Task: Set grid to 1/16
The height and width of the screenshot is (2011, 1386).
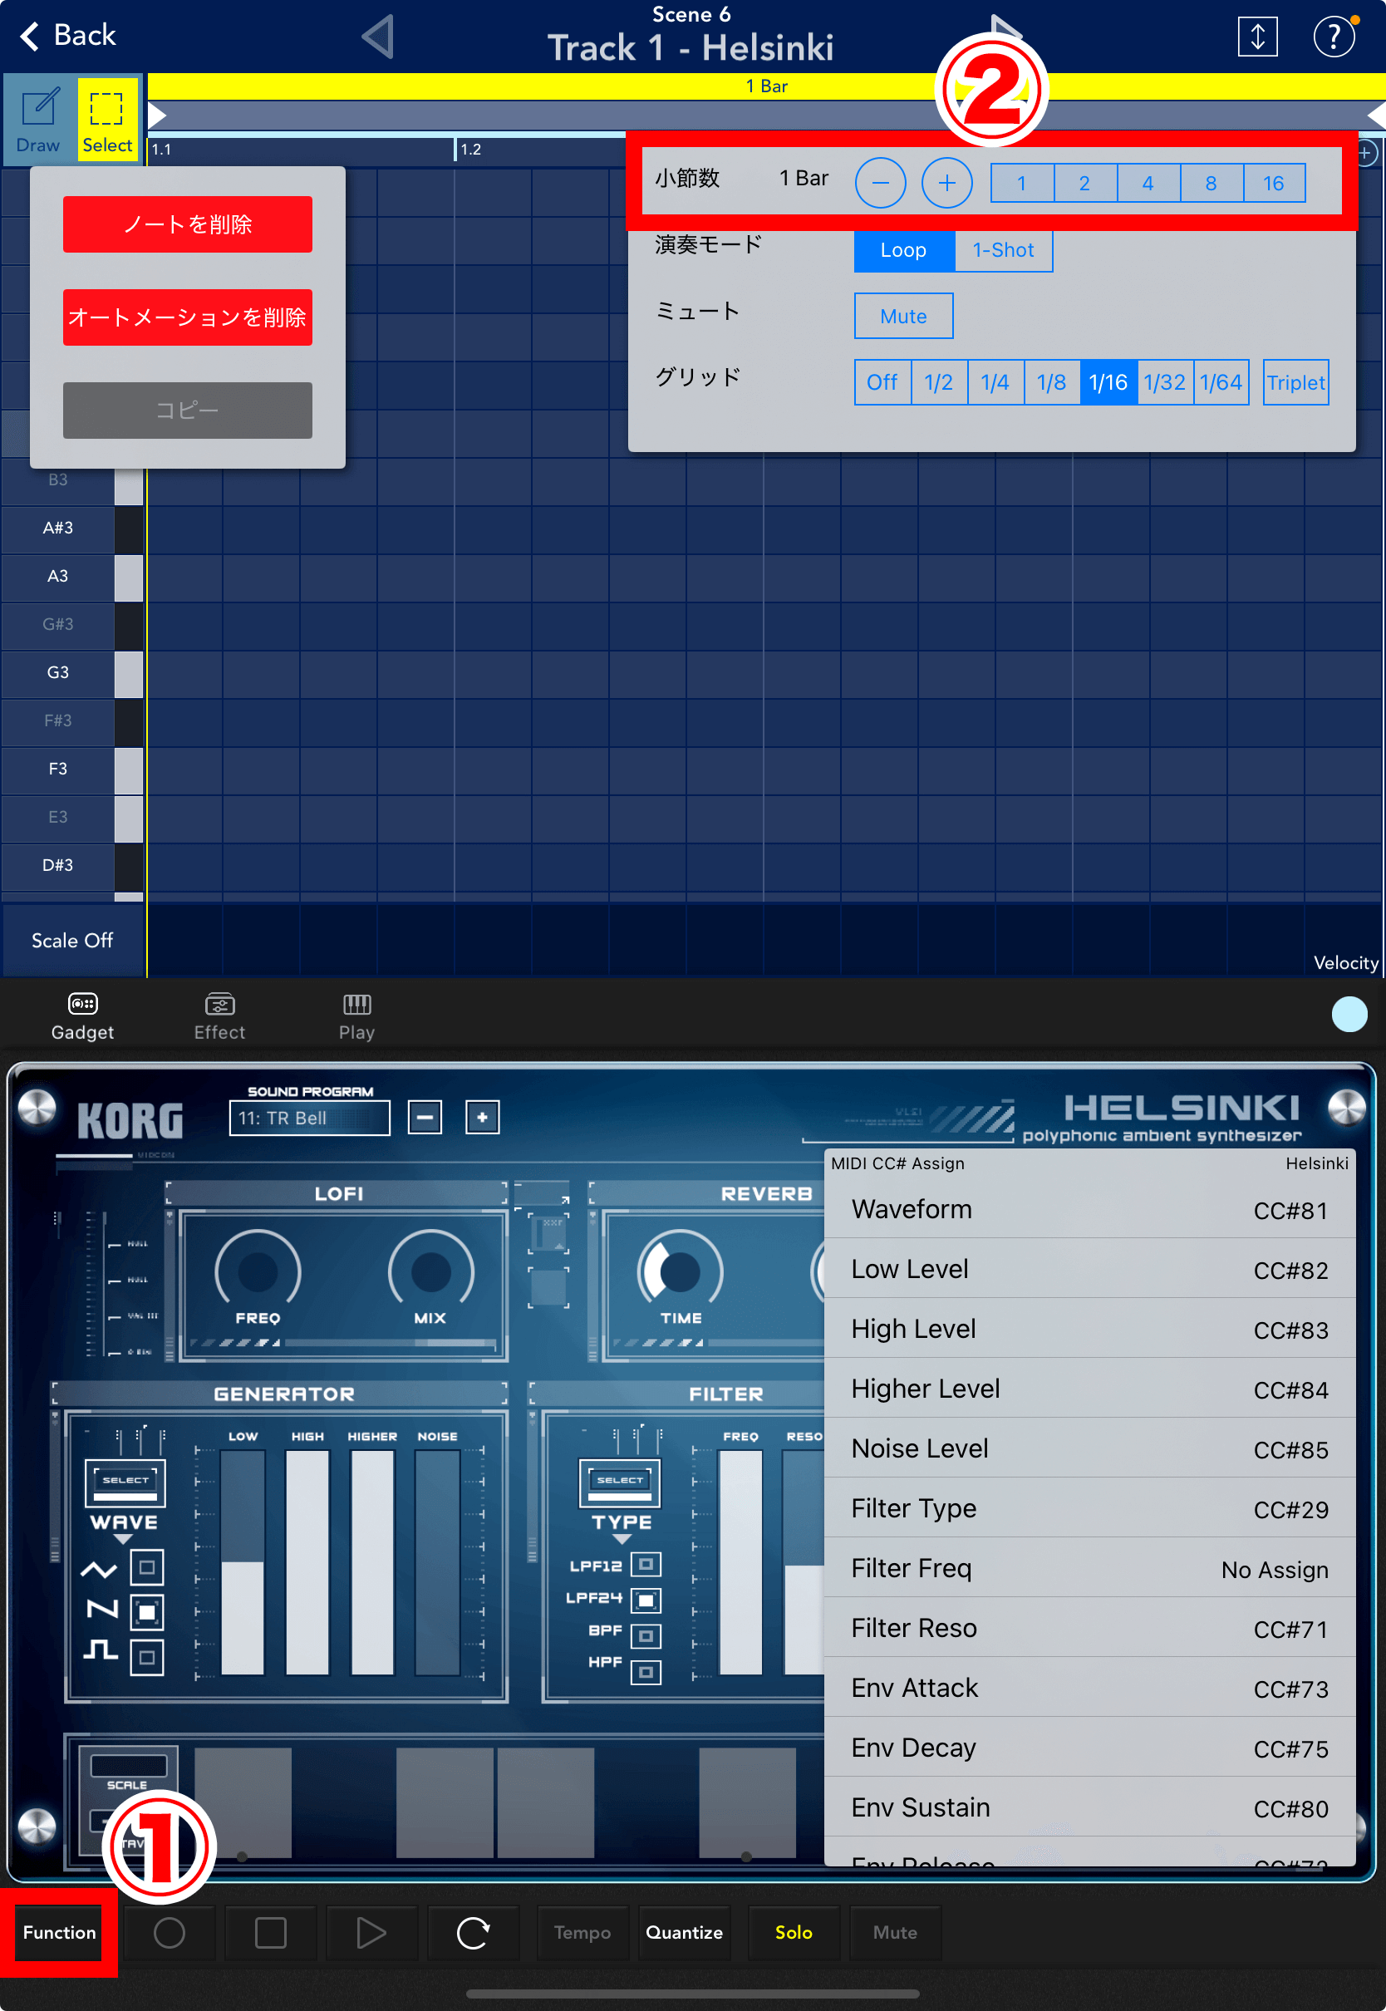Action: [x=1108, y=382]
